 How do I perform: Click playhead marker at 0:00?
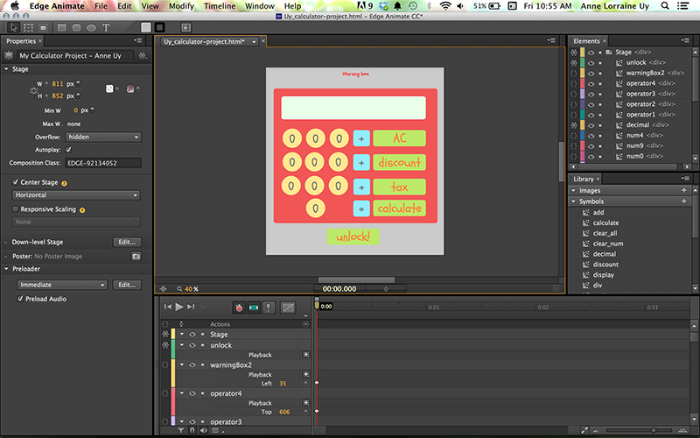click(x=317, y=306)
